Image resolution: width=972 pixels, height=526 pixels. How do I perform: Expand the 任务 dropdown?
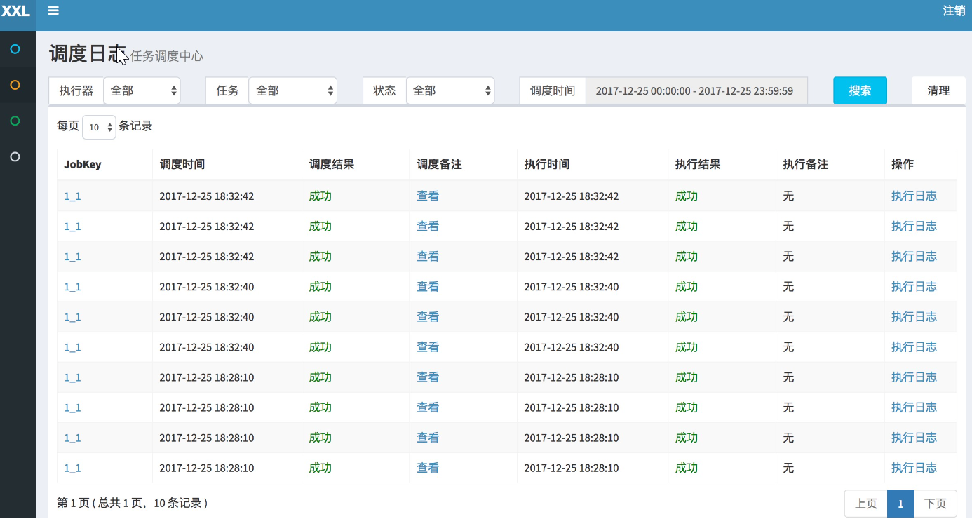(x=293, y=90)
